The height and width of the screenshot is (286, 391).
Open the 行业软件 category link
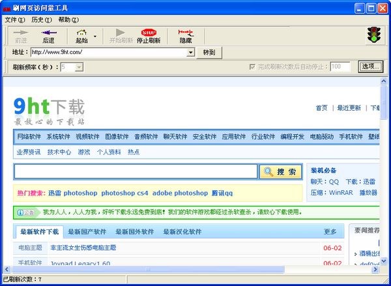[263, 137]
